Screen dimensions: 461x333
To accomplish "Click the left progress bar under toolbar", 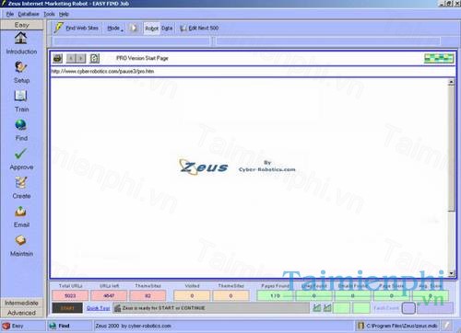I will pyautogui.click(x=132, y=40).
